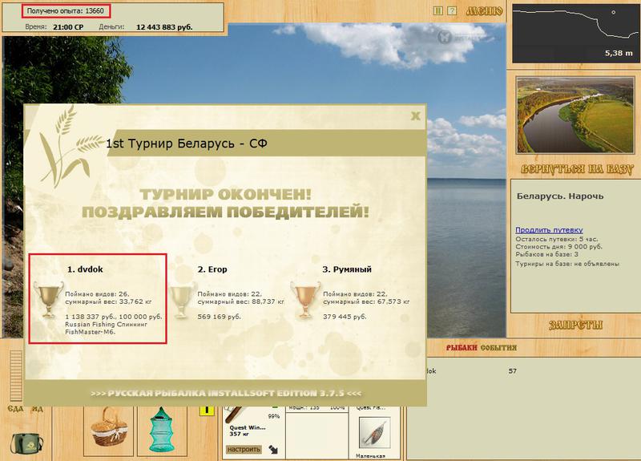Image resolution: width=641 pixels, height=461 pixels.
Task: Click the tournament title 1st Турнир Беларусь - СФ
Action: 187,144
